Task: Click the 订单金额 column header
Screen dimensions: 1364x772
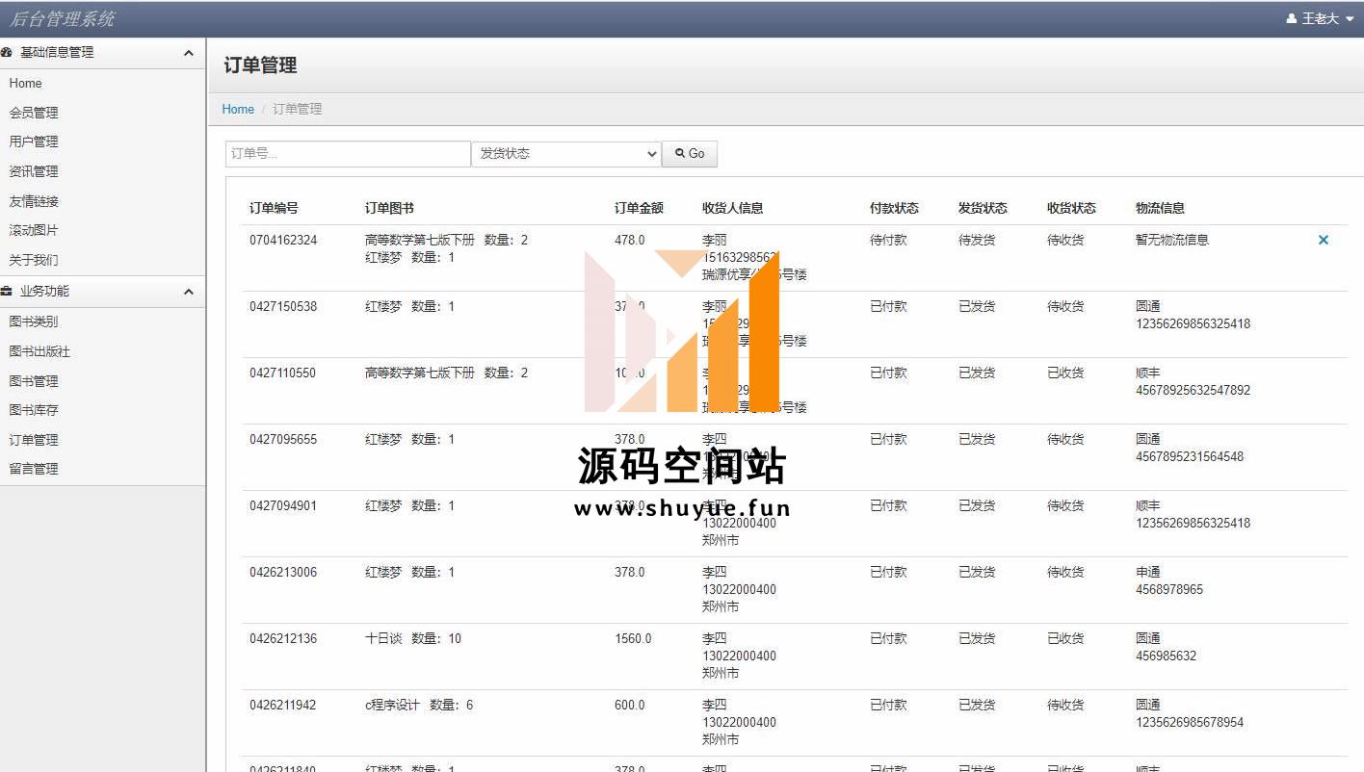Action: tap(639, 208)
